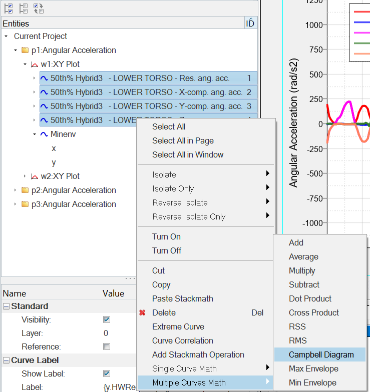Click the w1:XY Plot chart icon
Screen dimensions: 370x392
[35, 64]
